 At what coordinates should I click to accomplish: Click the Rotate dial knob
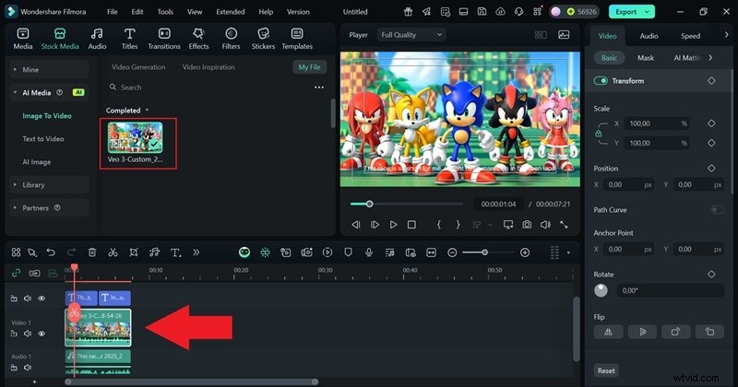coord(601,290)
